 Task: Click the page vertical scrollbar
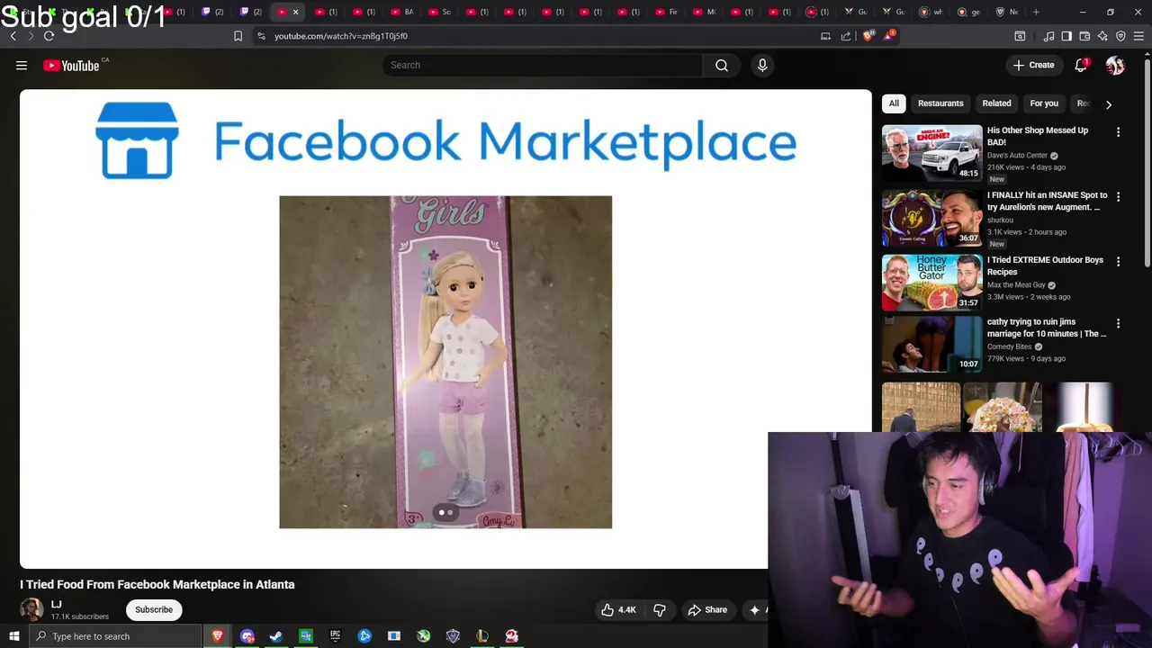[x=1147, y=162]
